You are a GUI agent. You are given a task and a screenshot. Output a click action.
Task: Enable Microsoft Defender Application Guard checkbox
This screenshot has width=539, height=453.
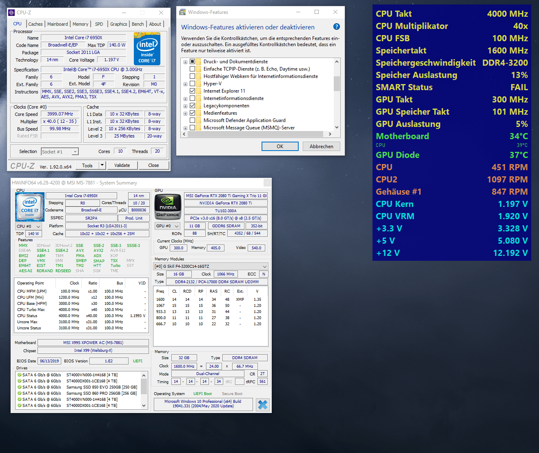coord(192,120)
